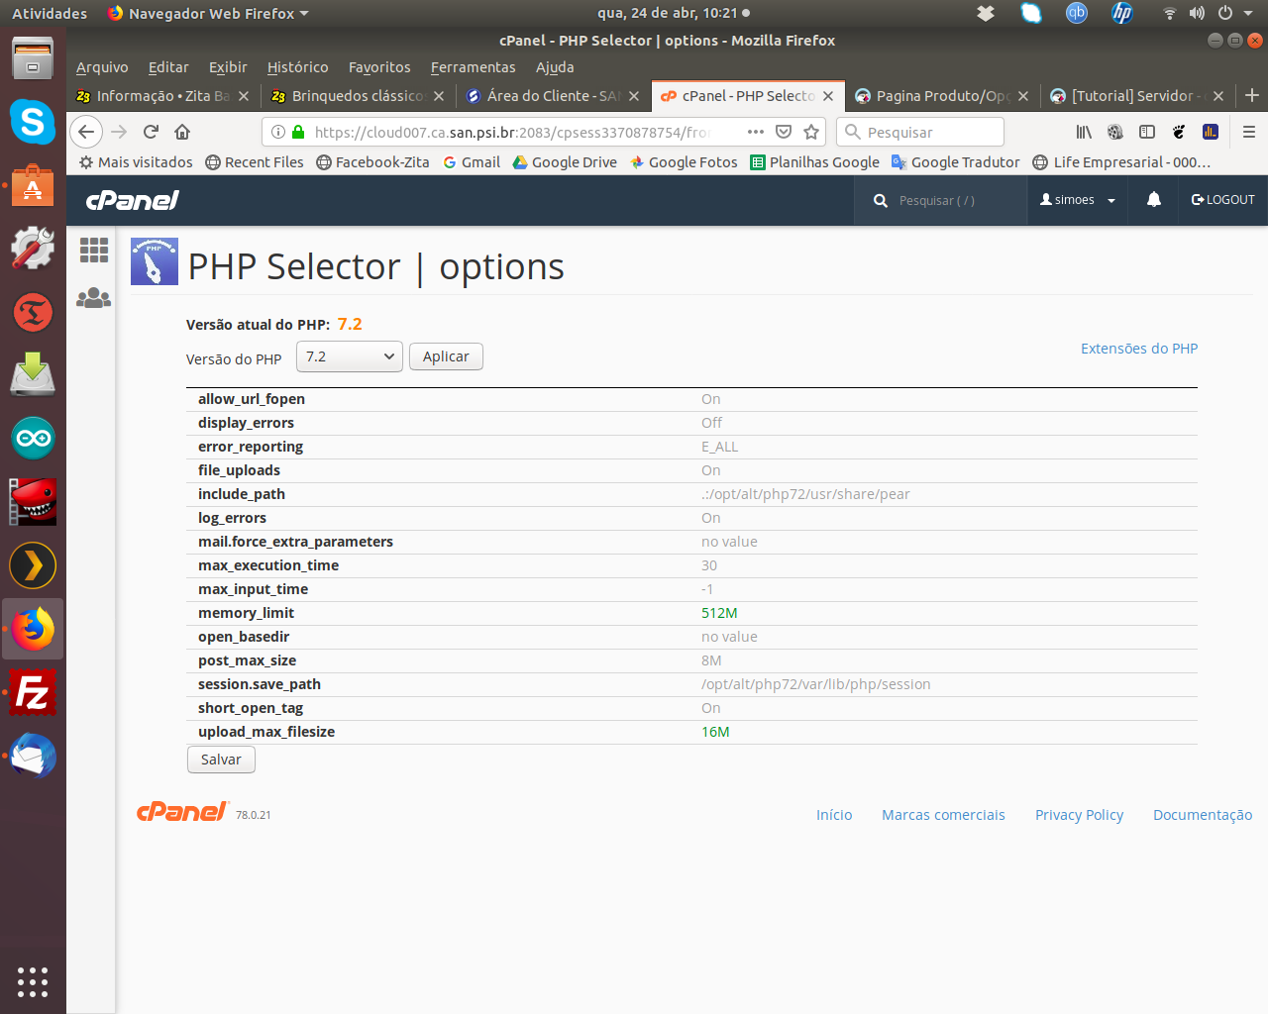
Task: Open the Documentação footer link
Action: click(1203, 815)
